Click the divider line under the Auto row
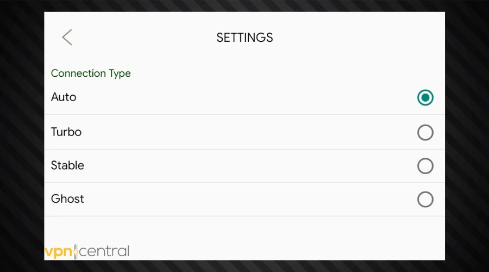 point(244,114)
